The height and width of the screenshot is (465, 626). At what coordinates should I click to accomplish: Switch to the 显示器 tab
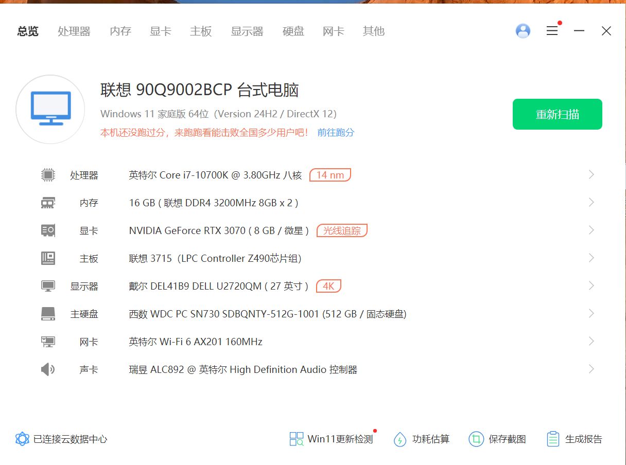(x=247, y=31)
